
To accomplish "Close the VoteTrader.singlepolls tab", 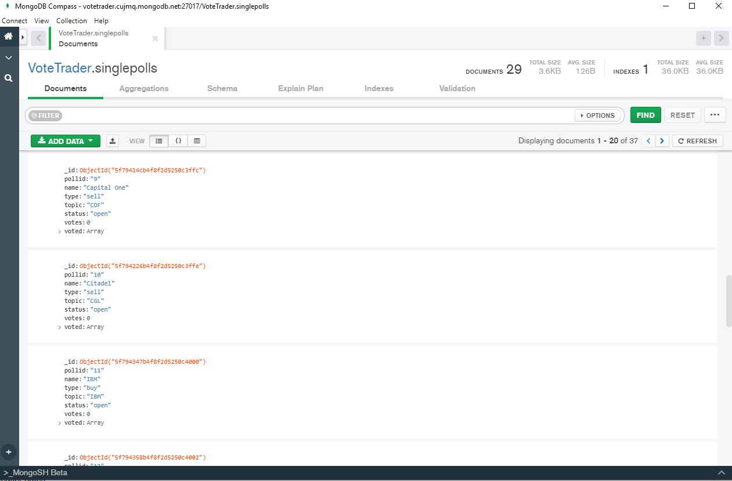I will 155,38.
